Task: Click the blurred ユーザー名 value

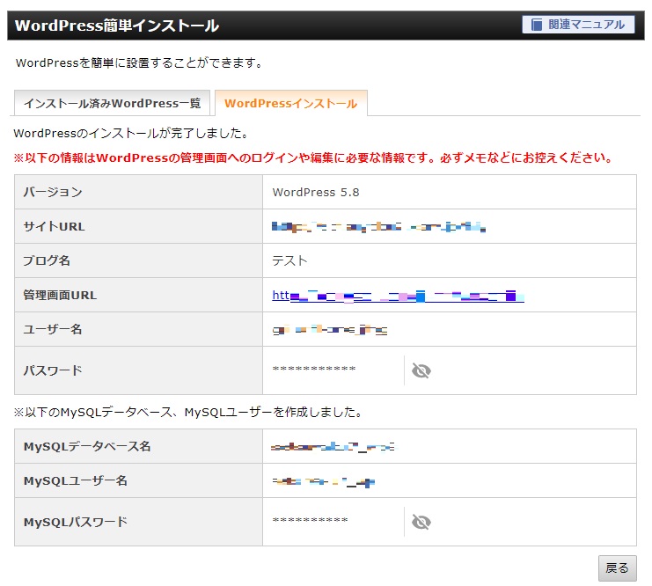Action: click(x=330, y=330)
